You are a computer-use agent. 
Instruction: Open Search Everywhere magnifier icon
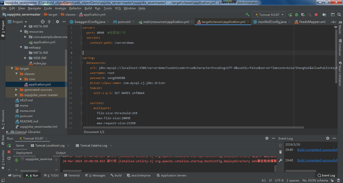[339, 15]
